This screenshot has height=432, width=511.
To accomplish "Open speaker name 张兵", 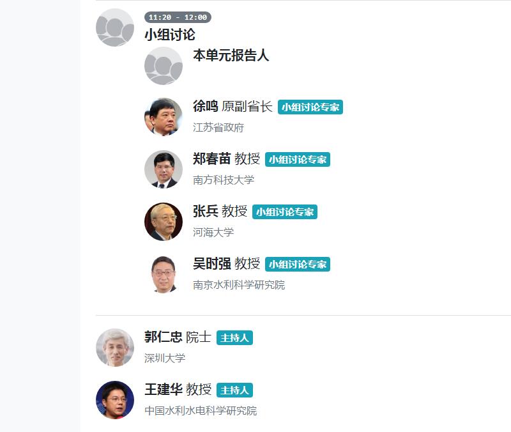I will (206, 211).
